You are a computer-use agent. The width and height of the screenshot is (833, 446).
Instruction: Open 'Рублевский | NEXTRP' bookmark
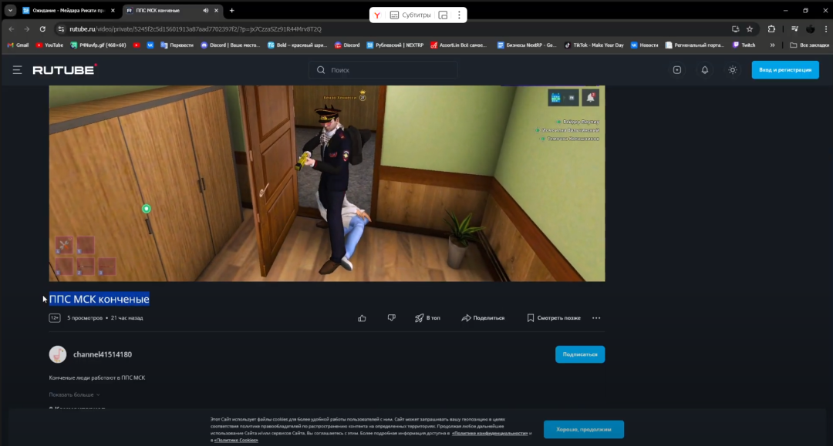pos(395,45)
